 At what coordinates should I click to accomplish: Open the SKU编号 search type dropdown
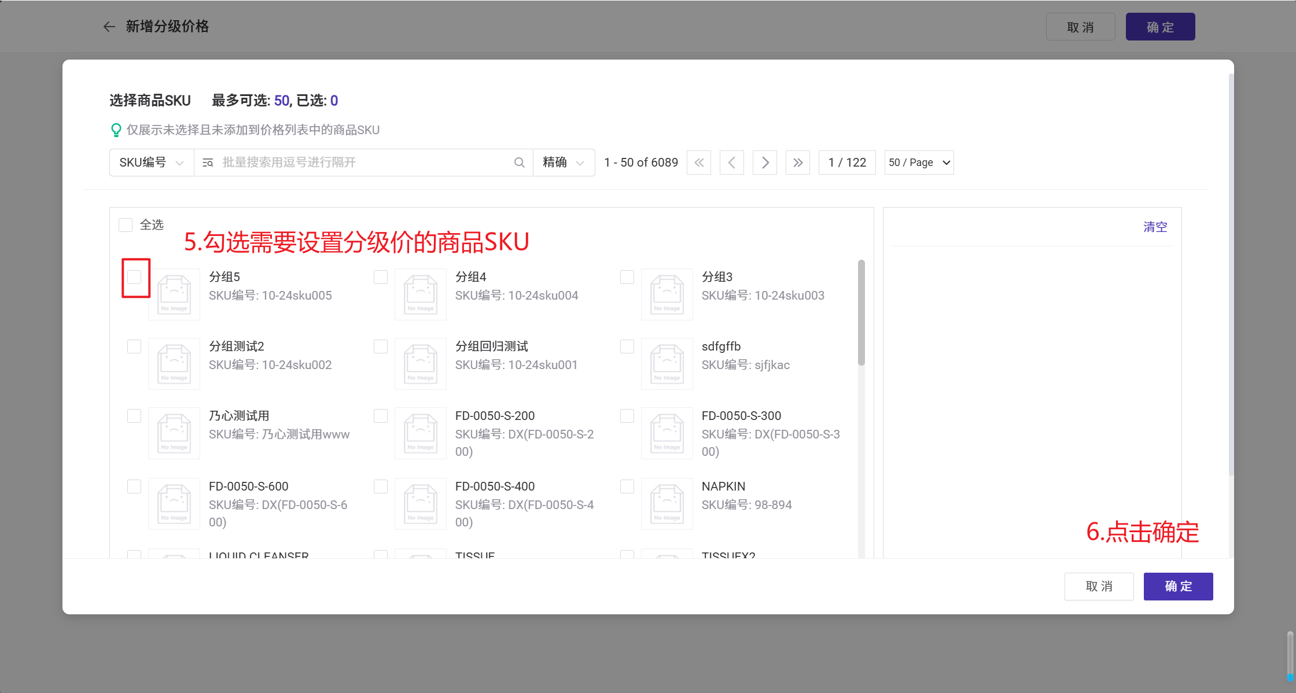coord(151,163)
